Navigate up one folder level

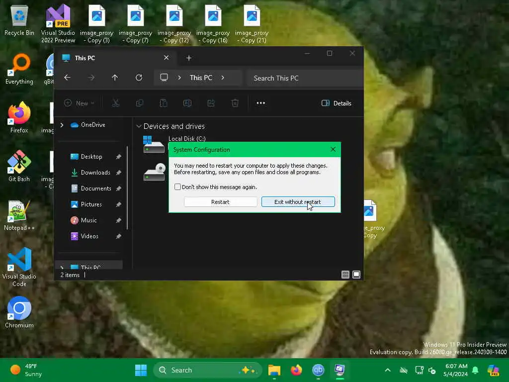point(115,78)
